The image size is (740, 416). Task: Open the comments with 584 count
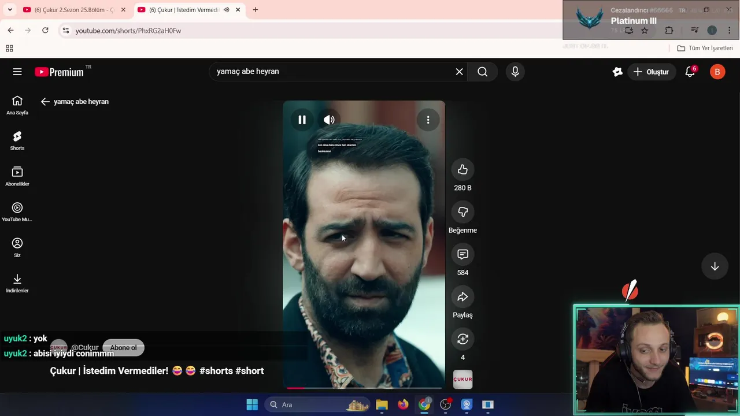coord(462,254)
